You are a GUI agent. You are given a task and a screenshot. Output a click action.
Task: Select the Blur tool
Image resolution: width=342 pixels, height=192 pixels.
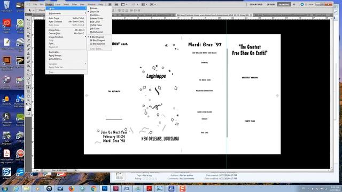[28, 70]
